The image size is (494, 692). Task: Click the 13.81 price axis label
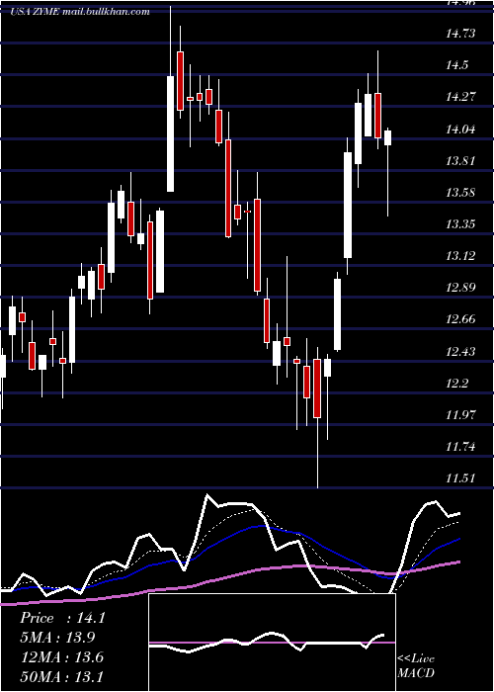(x=460, y=160)
